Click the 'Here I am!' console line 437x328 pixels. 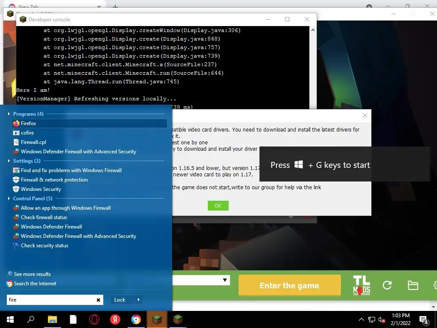(x=33, y=90)
